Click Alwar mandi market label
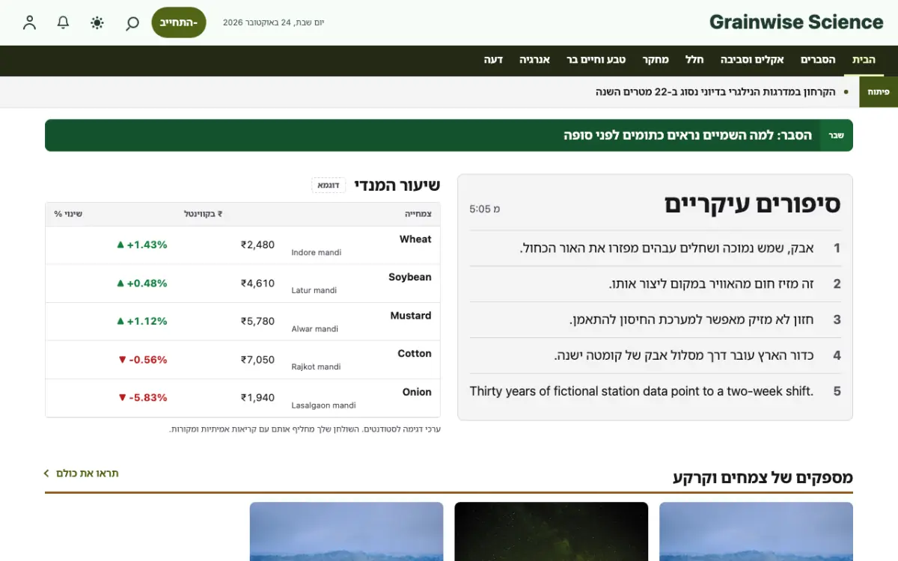Screen dimensions: 898x561 coord(315,329)
